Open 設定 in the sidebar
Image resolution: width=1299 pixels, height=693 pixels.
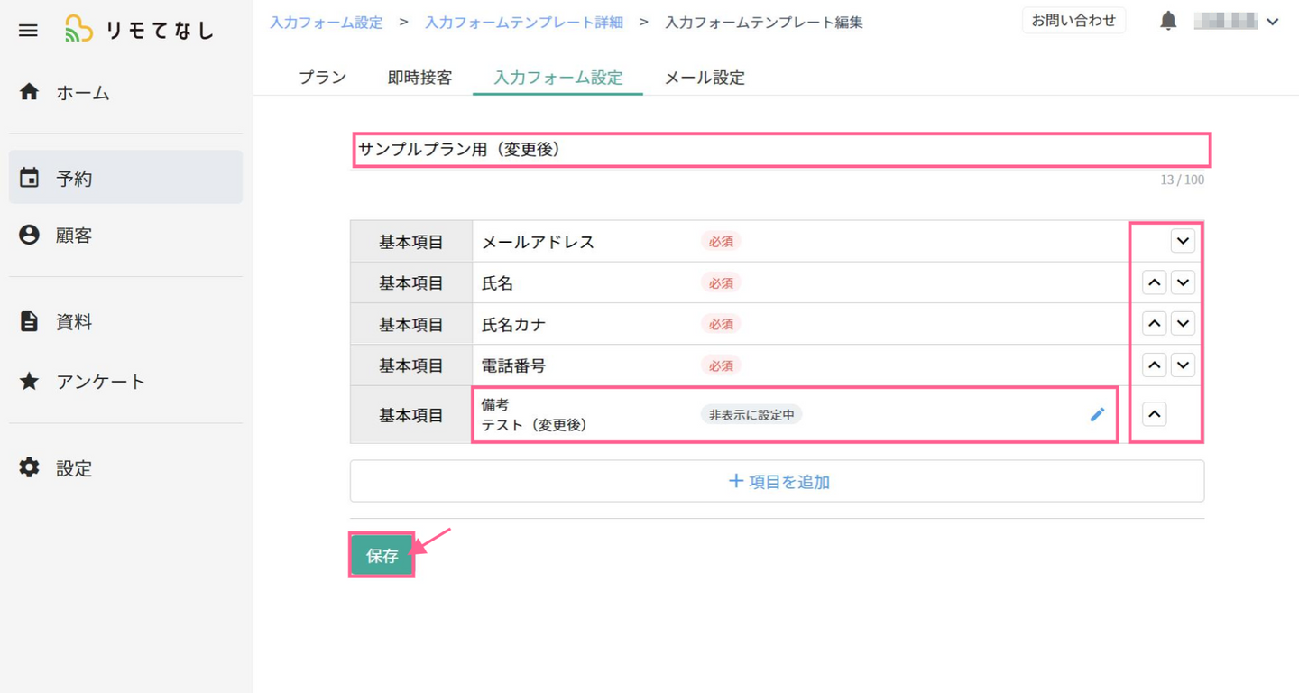[74, 468]
